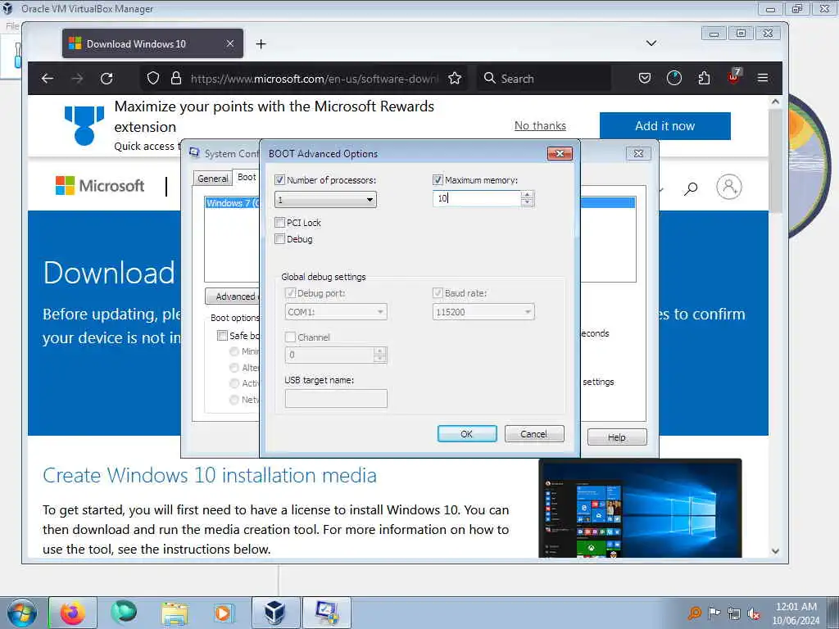Open the uBlock extension icon with badge 7

click(x=734, y=76)
